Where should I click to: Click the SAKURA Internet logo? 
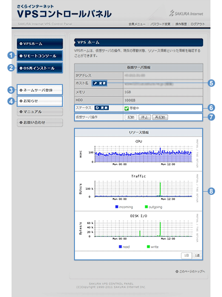186,13
